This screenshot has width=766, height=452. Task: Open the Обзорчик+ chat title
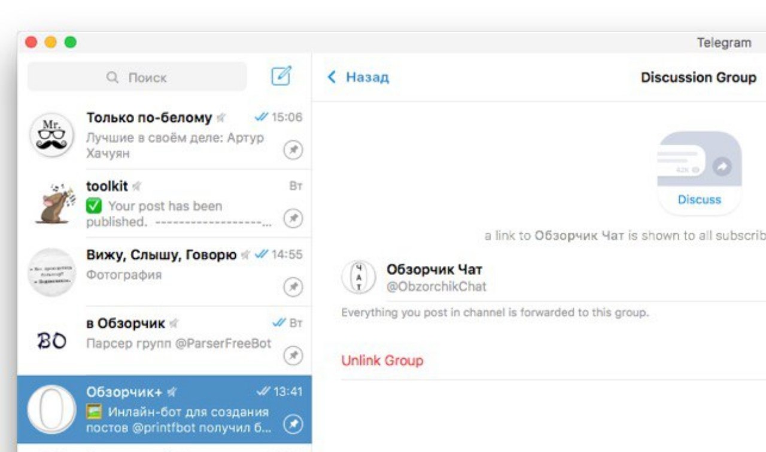[x=124, y=392]
